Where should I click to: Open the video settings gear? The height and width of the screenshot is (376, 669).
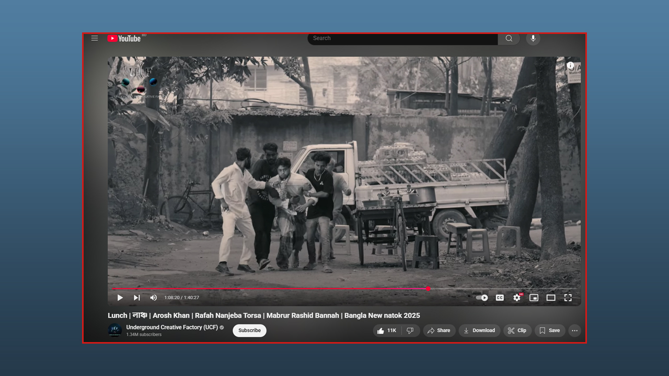point(516,298)
